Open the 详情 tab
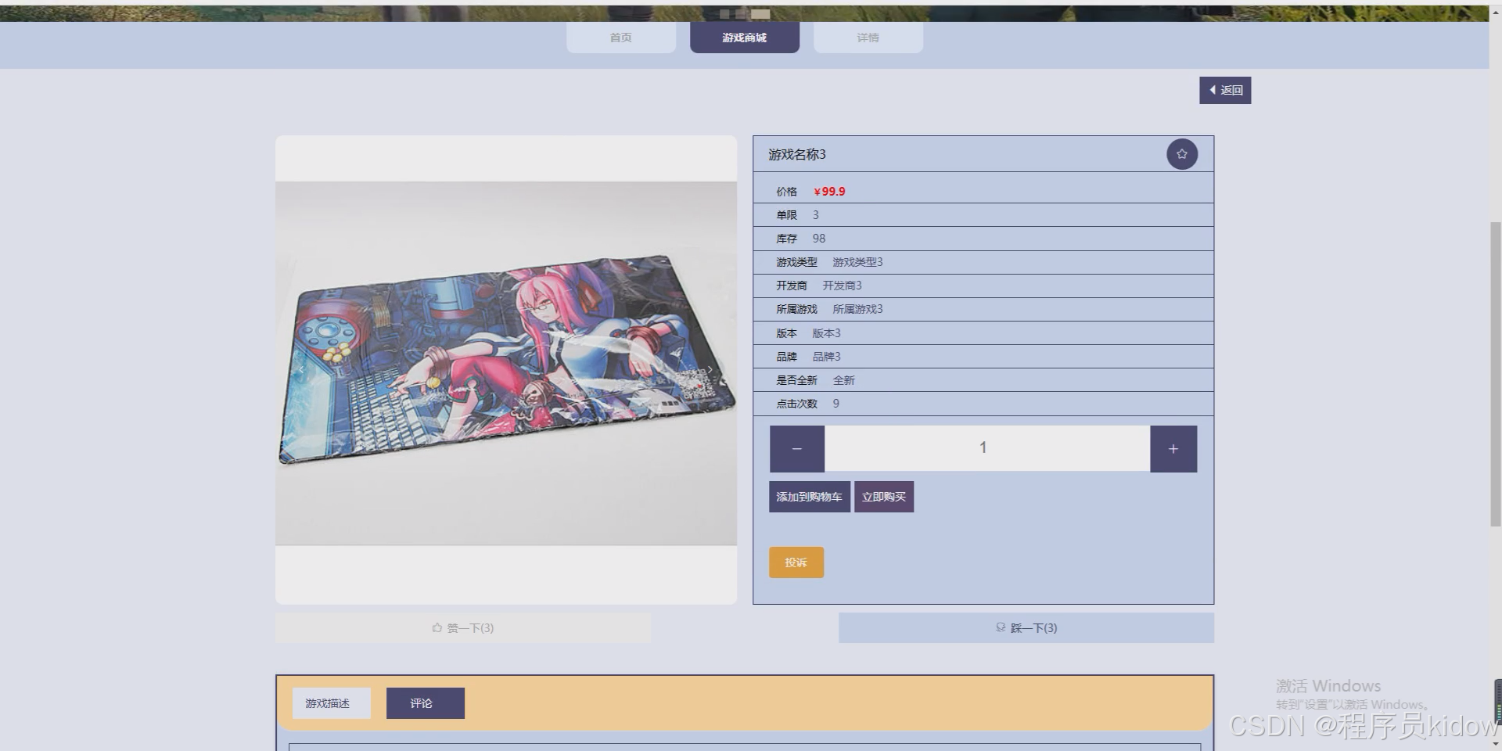 click(868, 37)
